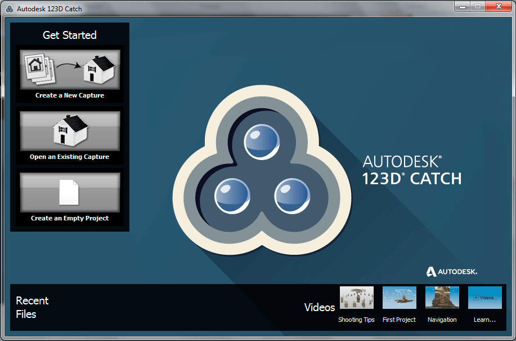
Task: Click the Recent Files heading
Action: tap(32, 307)
